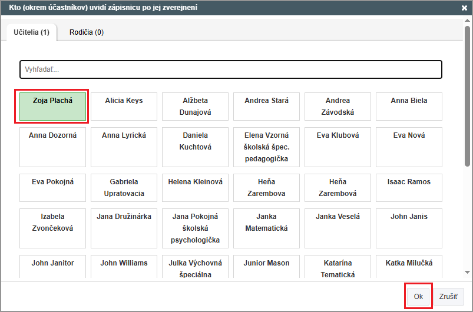473x312 pixels.
Task: Confirm selection with the Ok button
Action: 418,297
